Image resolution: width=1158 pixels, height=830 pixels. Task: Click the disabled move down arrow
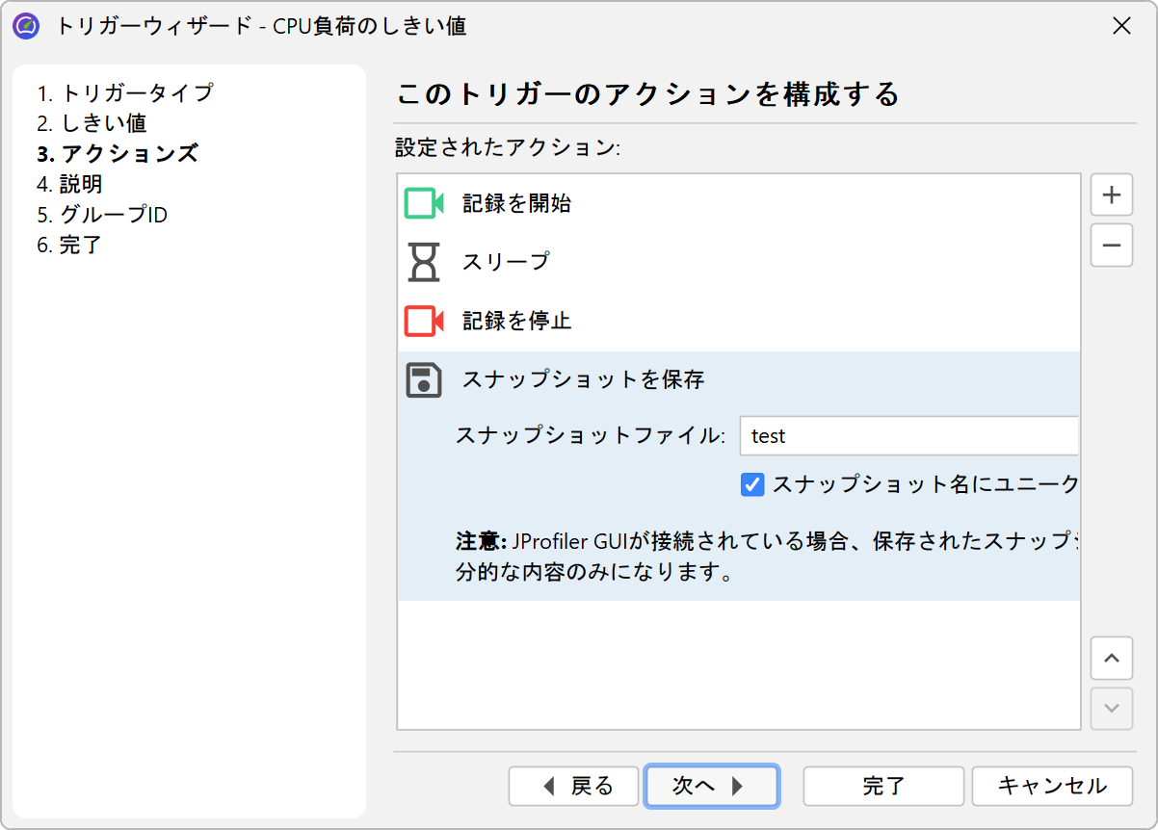[x=1111, y=709]
